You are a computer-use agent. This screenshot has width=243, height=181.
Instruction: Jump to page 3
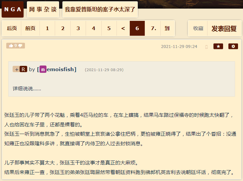click(x=78, y=28)
